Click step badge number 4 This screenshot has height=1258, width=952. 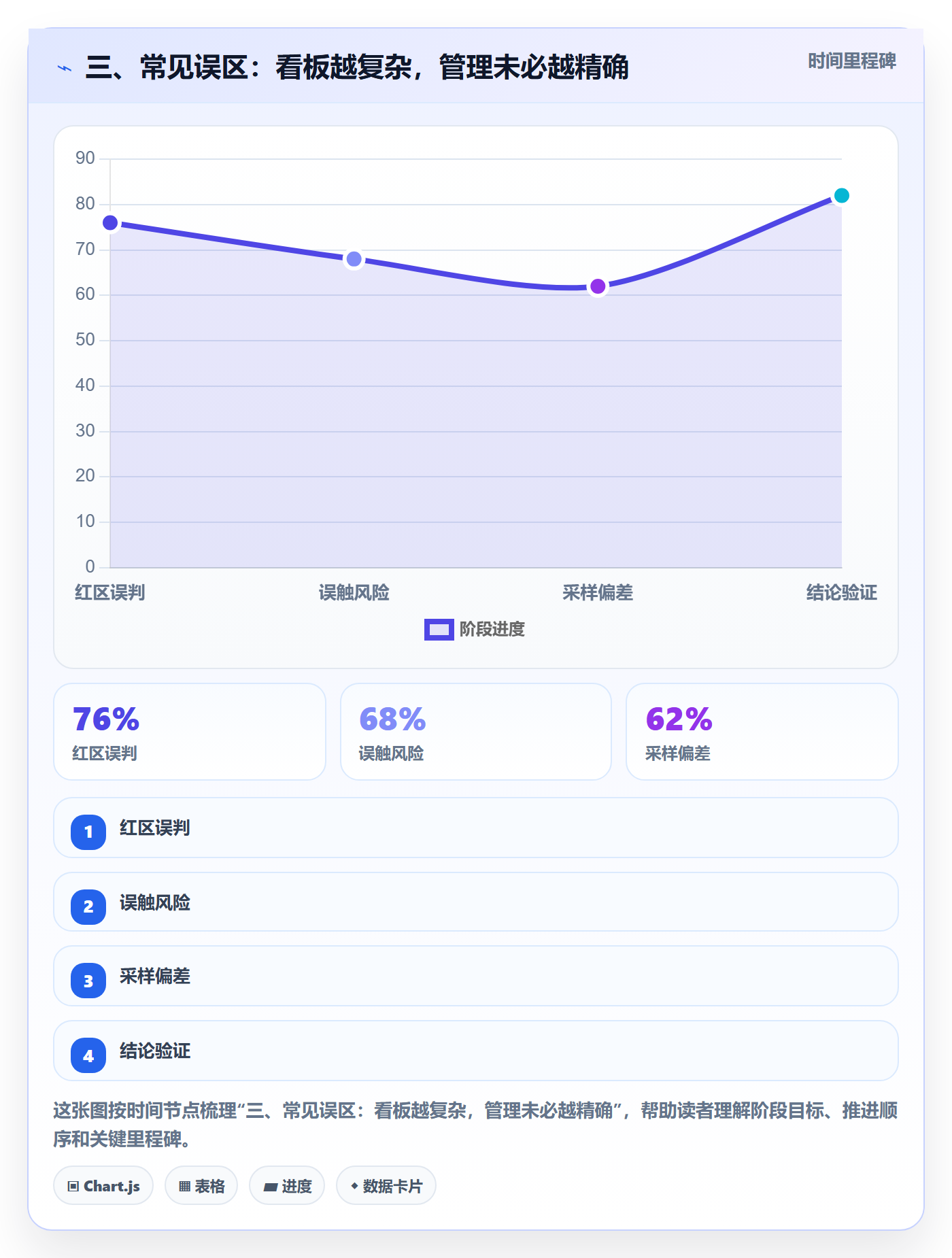coord(88,1055)
